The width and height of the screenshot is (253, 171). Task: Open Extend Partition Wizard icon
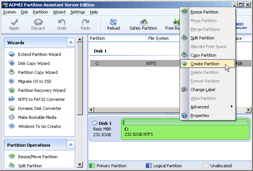pyautogui.click(x=12, y=54)
